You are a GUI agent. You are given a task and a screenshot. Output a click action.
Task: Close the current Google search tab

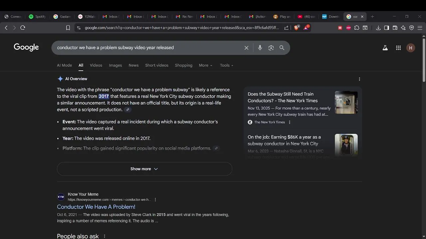pyautogui.click(x=362, y=17)
